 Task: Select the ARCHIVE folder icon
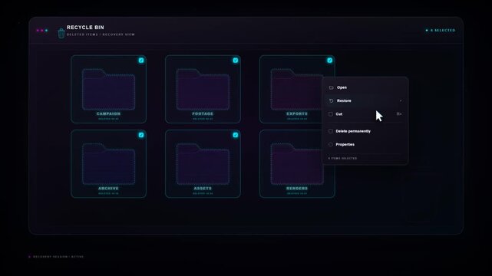108,164
